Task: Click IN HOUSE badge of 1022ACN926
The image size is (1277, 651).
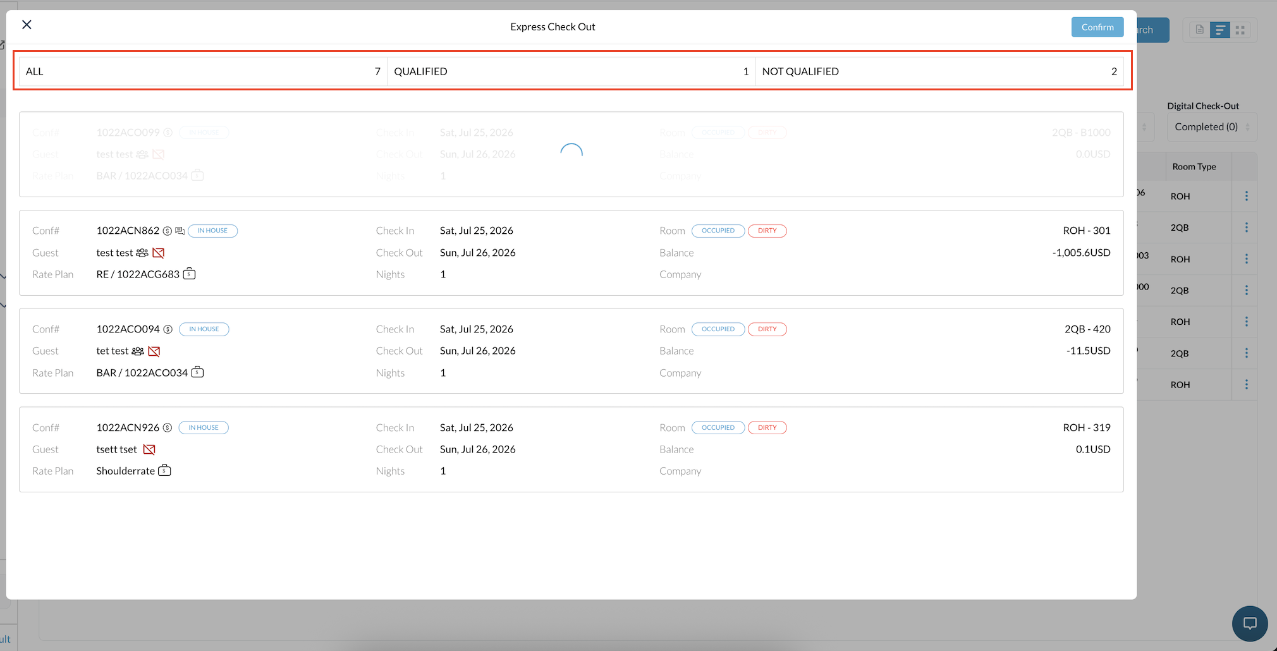Action: tap(204, 428)
